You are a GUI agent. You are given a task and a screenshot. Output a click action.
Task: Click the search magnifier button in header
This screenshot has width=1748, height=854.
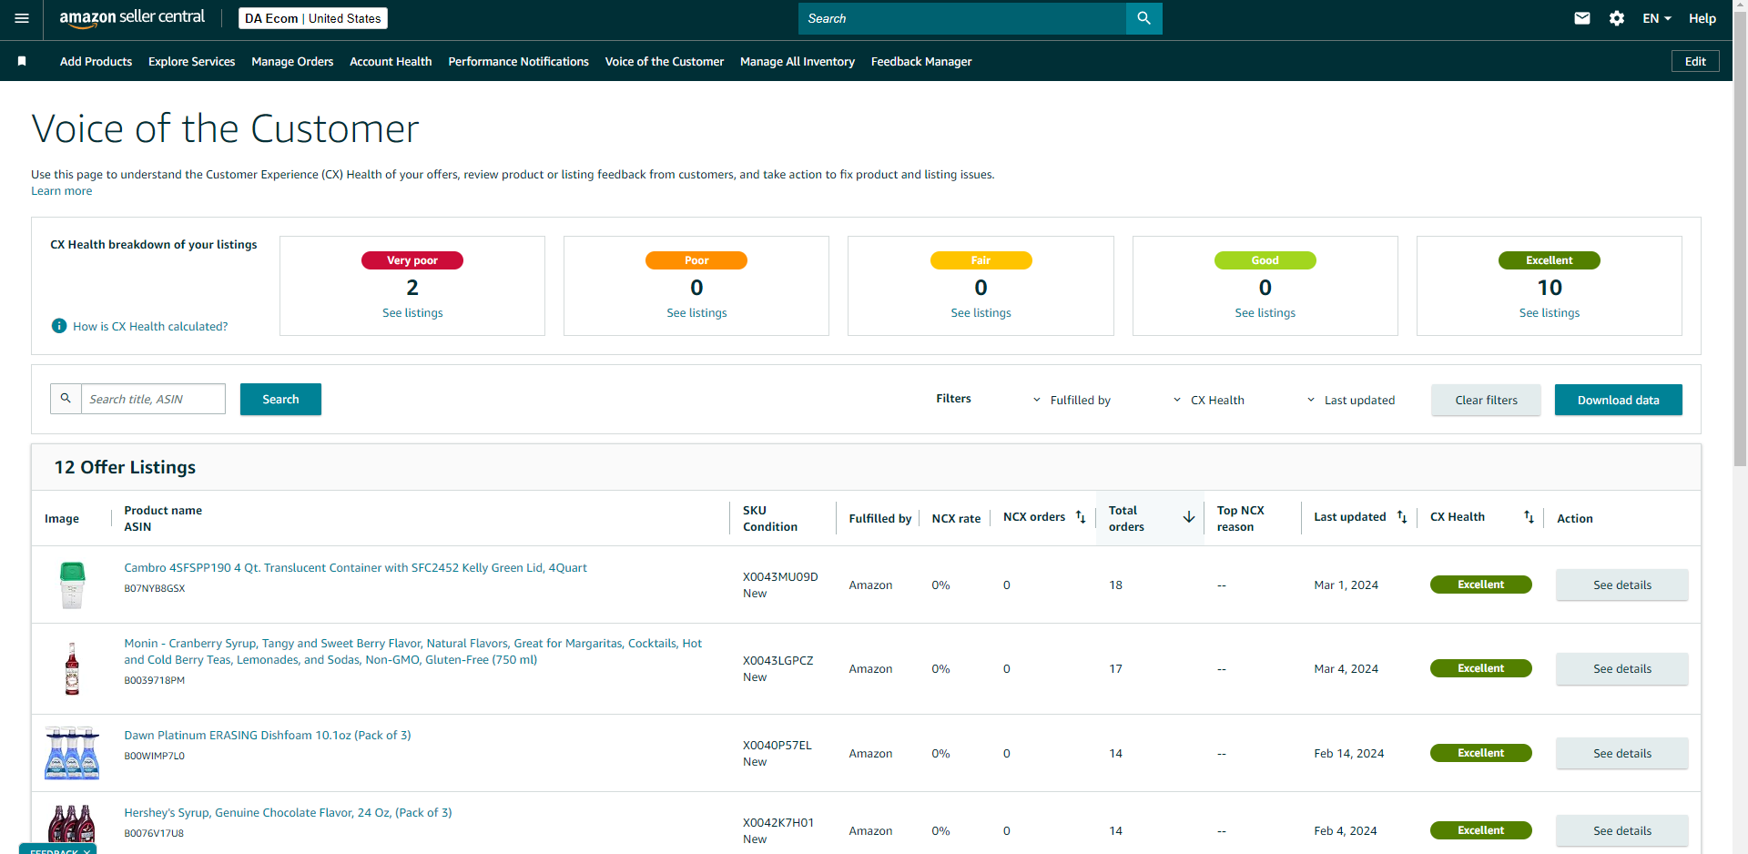(1144, 18)
